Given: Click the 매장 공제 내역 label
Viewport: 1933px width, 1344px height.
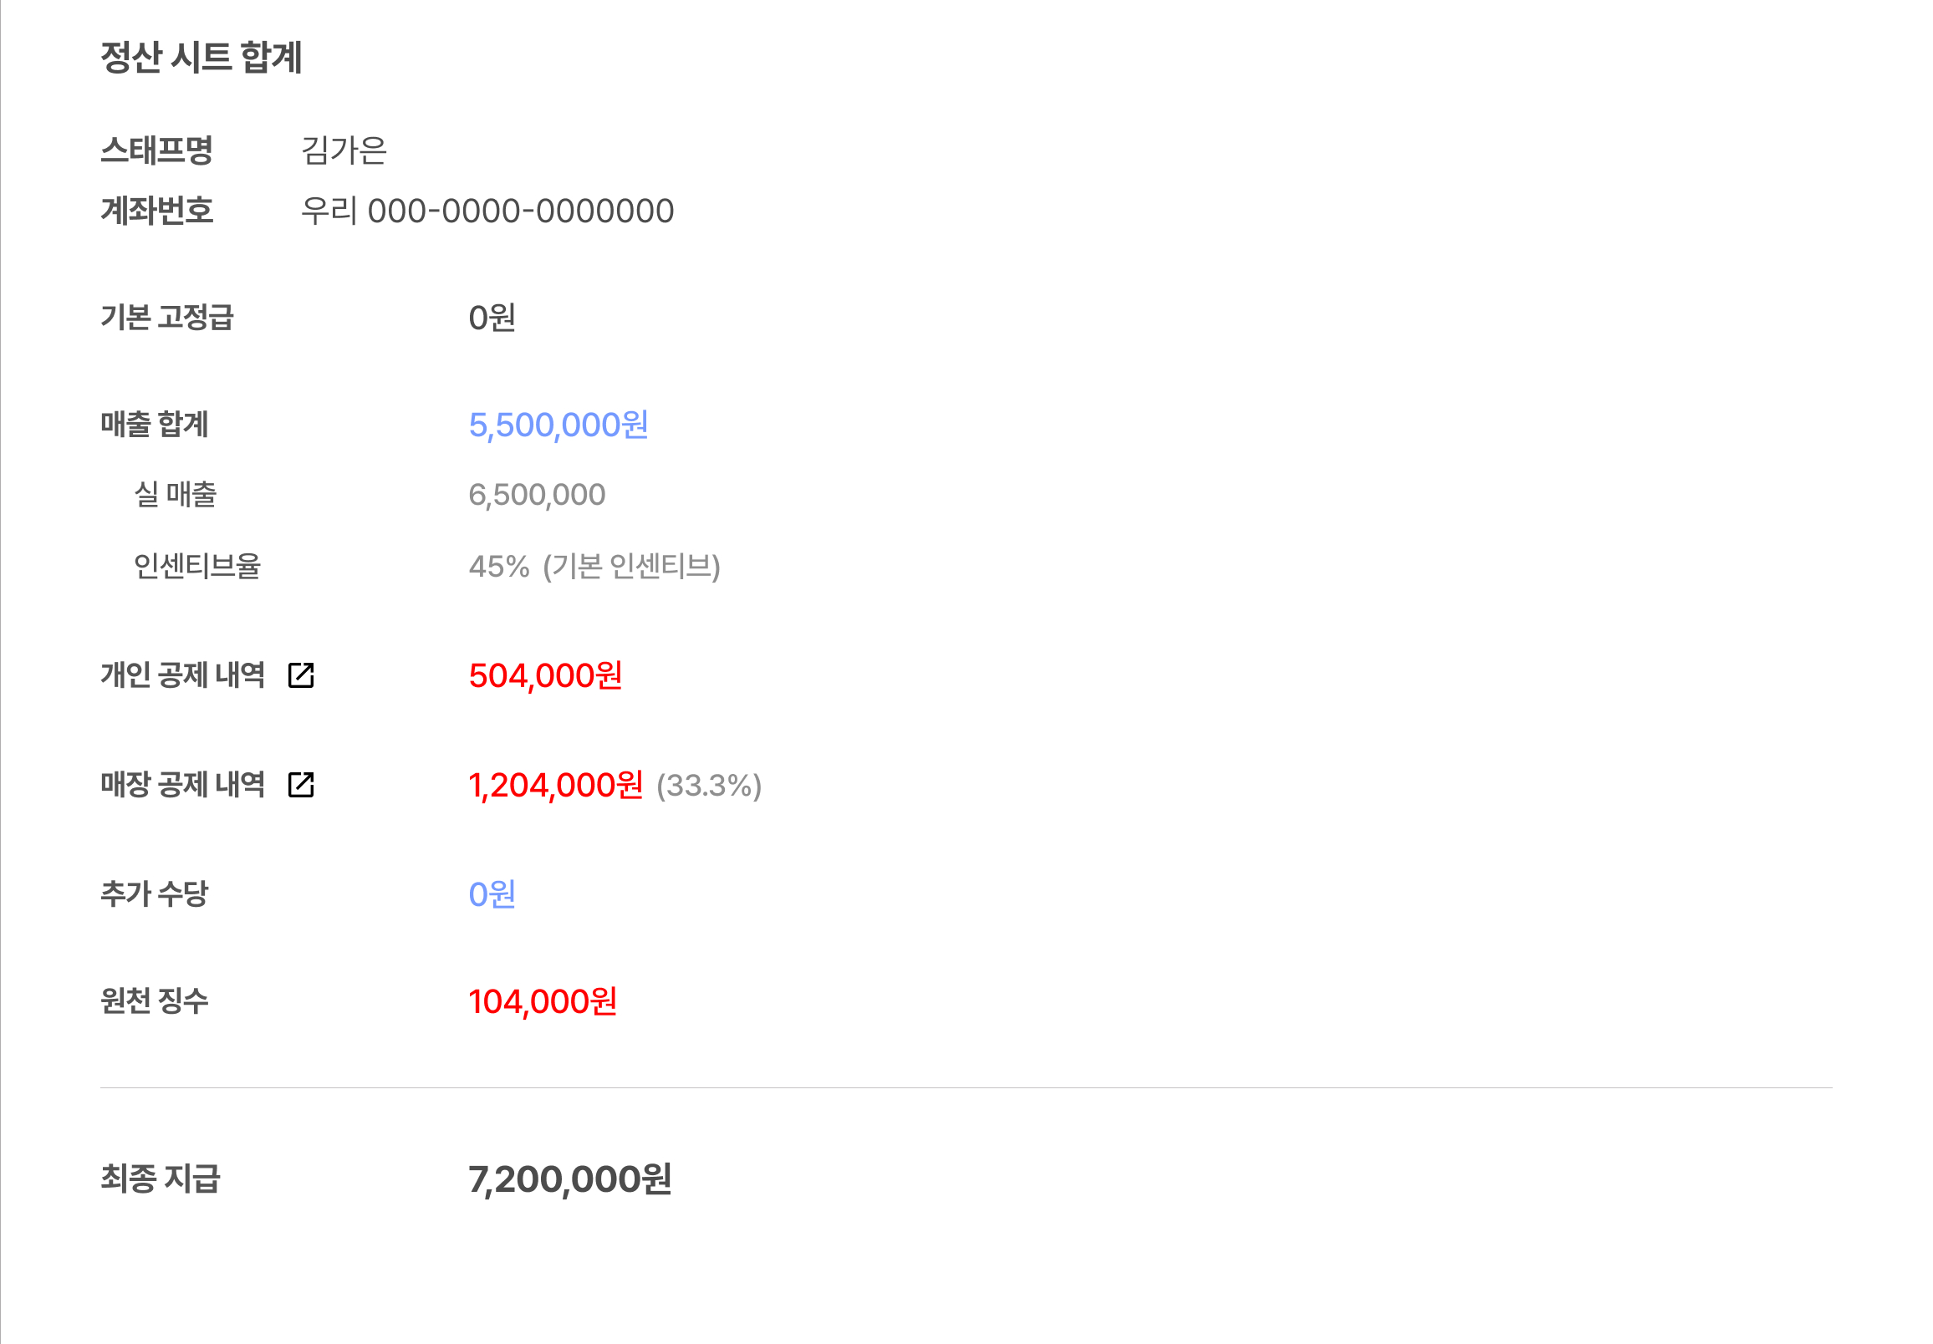Looking at the screenshot, I should point(183,784).
